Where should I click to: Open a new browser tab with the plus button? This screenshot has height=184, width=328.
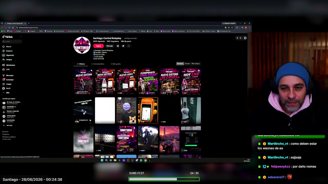(x=28, y=23)
